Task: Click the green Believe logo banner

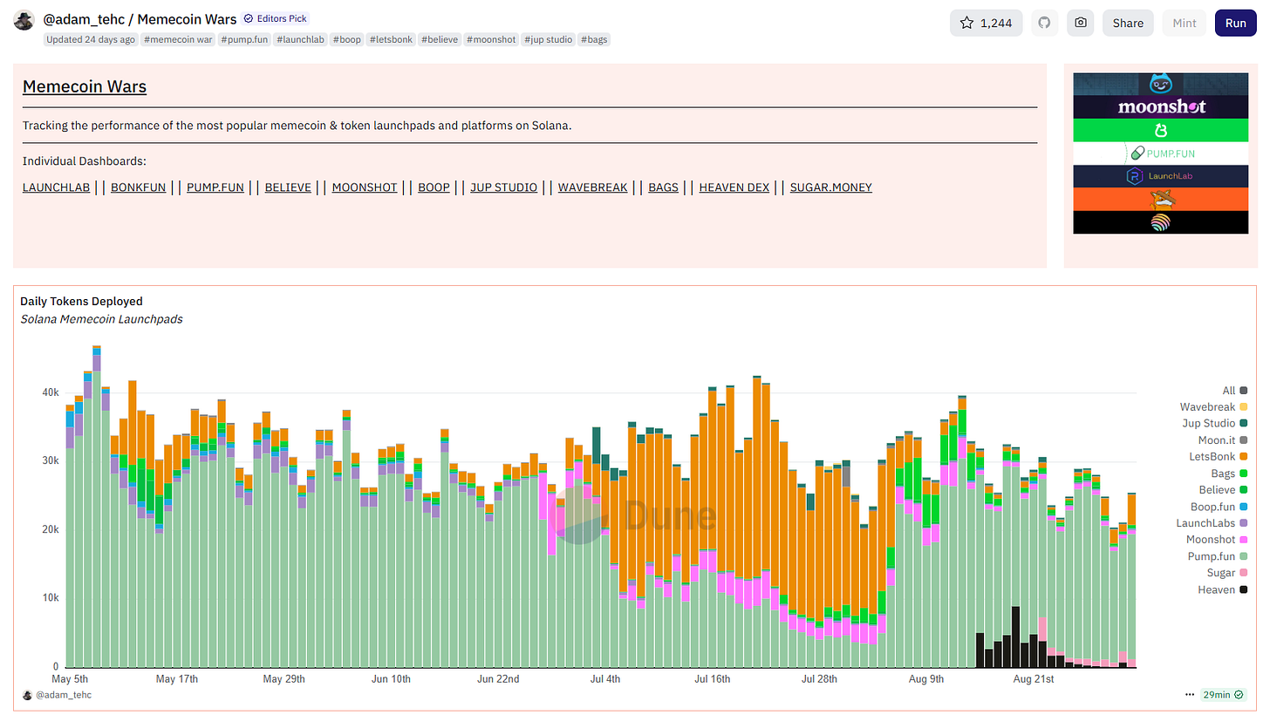Action: point(1160,130)
